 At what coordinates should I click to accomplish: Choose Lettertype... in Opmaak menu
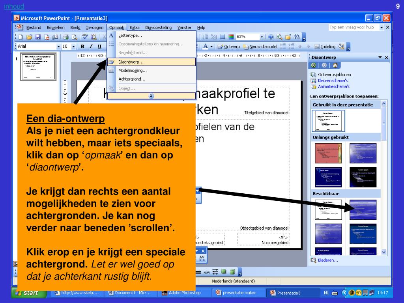pyautogui.click(x=151, y=36)
